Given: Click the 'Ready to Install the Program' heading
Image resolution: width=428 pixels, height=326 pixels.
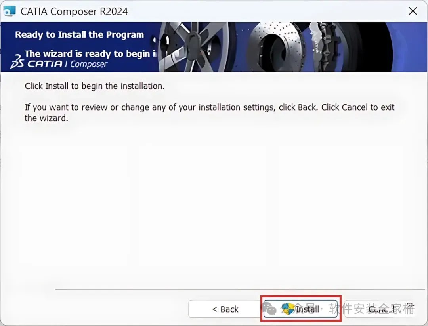Looking at the screenshot, I should [x=79, y=34].
